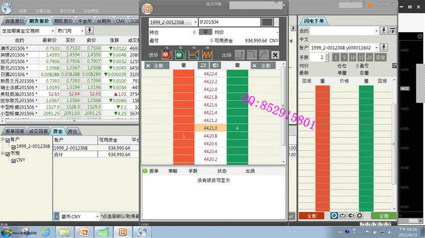
Task: Toggle the 账户 checkbox in the tree
Action: click(x=7, y=140)
